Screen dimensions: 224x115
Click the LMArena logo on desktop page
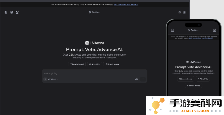(x=94, y=43)
